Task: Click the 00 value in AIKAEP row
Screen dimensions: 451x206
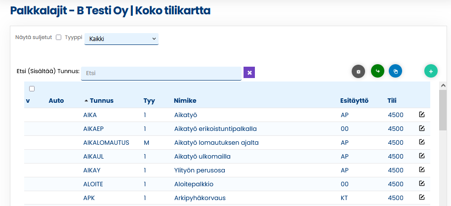Action: click(x=345, y=129)
